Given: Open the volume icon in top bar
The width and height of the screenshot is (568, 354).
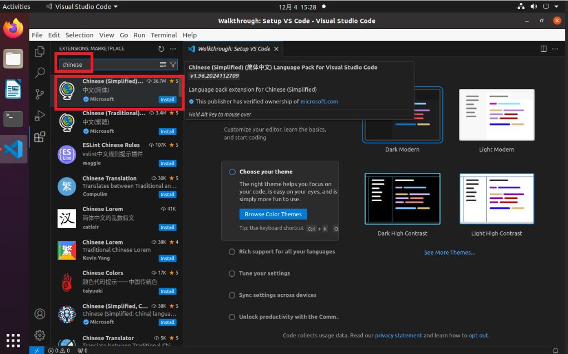Looking at the screenshot, I should pyautogui.click(x=534, y=7).
